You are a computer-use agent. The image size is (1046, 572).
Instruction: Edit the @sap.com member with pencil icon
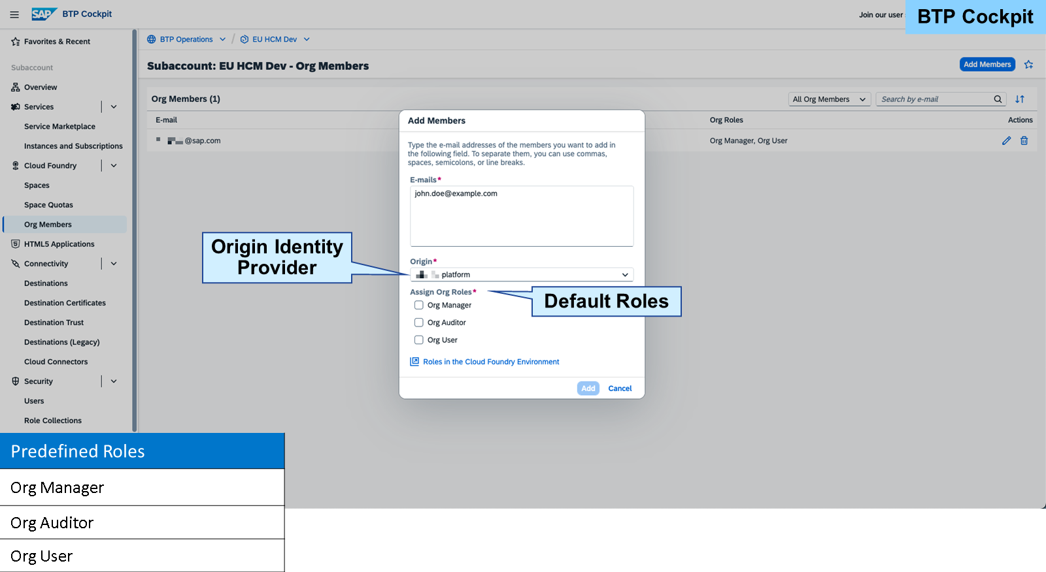1007,140
